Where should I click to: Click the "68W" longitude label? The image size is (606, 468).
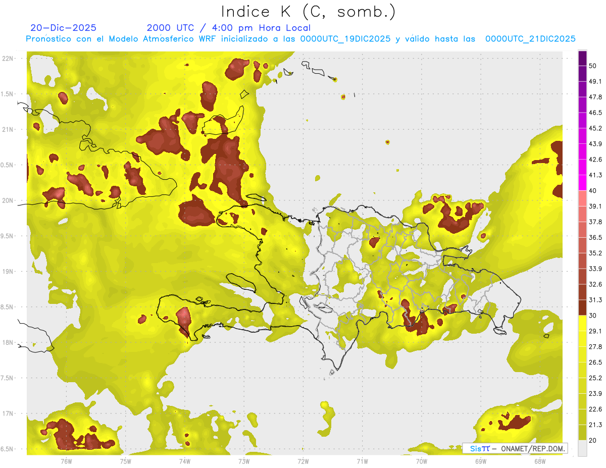click(x=539, y=461)
